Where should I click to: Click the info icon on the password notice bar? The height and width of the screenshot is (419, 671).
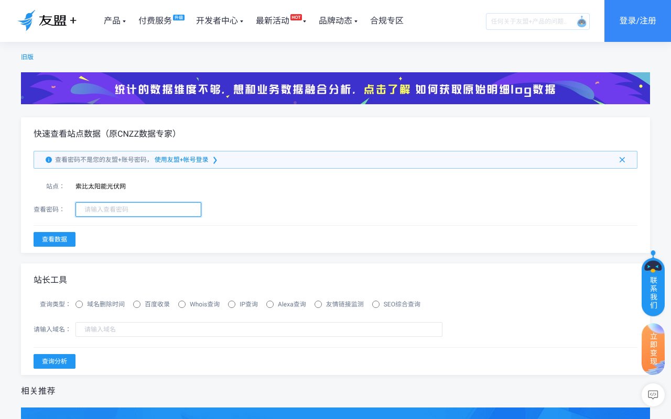pyautogui.click(x=49, y=160)
